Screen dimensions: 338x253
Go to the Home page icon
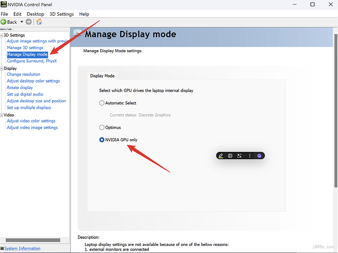[39, 22]
